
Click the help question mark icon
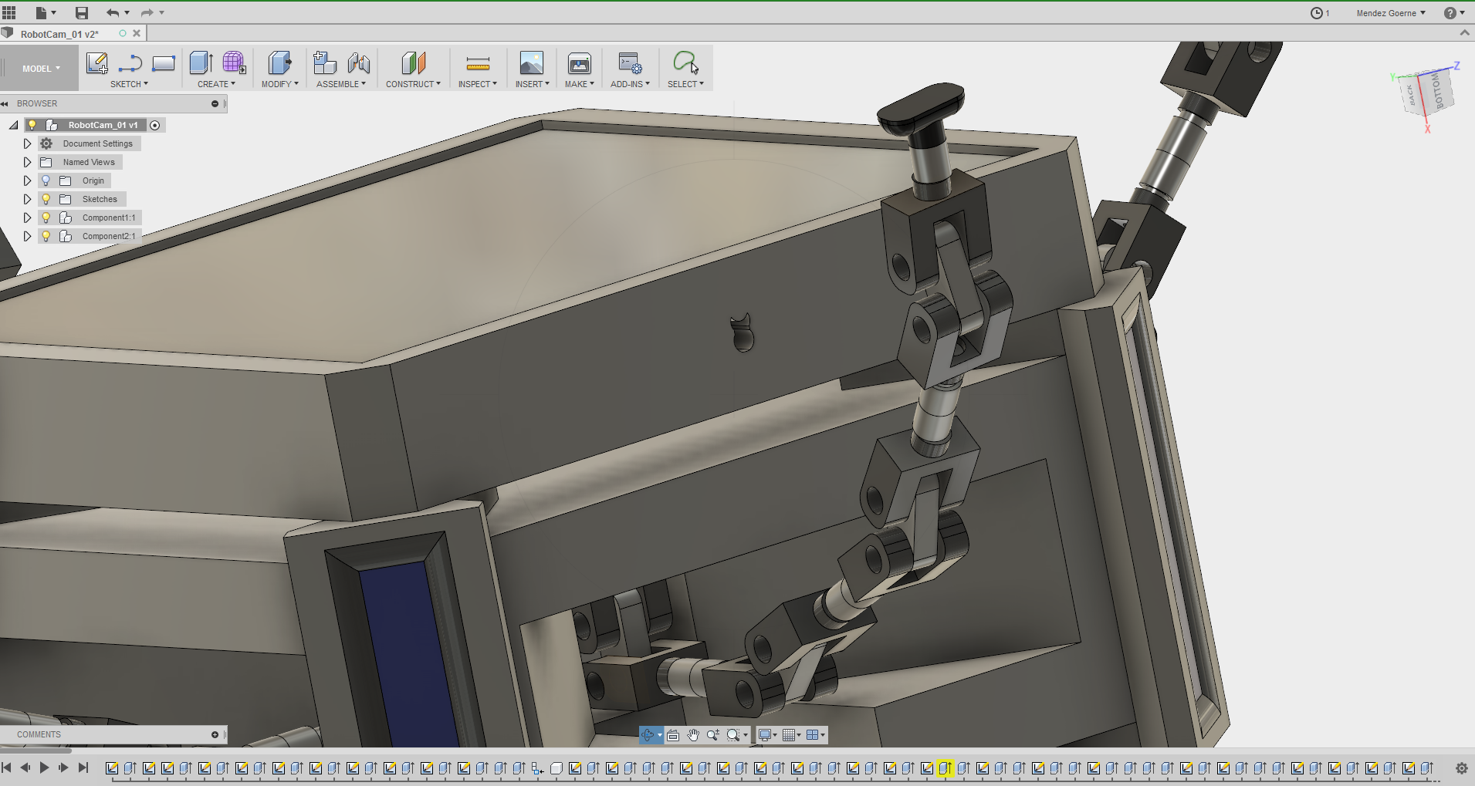1450,13
